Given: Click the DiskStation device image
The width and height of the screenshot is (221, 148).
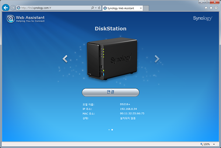Looking at the screenshot, I should click(x=112, y=59).
